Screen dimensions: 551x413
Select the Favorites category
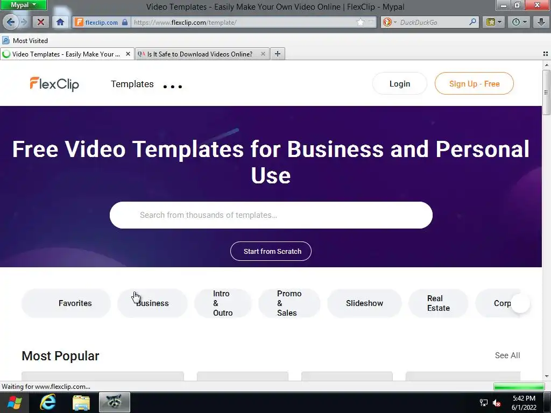tap(66, 303)
